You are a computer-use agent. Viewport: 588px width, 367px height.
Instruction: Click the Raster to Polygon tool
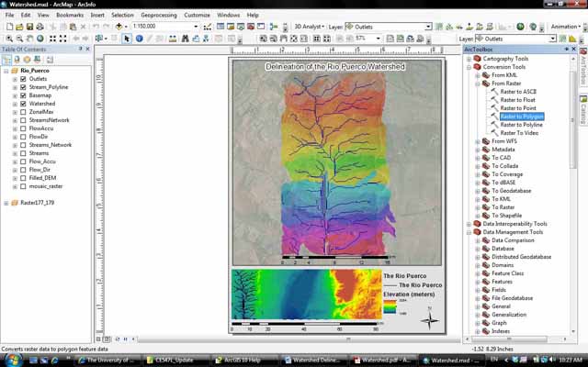[x=521, y=117]
